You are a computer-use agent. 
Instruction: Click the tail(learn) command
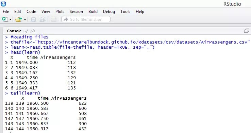pyautogui.click(x=25, y=93)
